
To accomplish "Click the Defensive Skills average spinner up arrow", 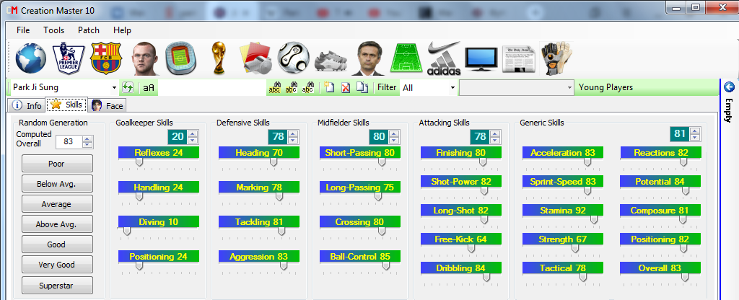I will click(x=290, y=133).
